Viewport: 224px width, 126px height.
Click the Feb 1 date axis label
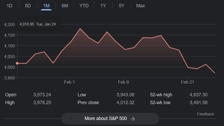(x=69, y=82)
